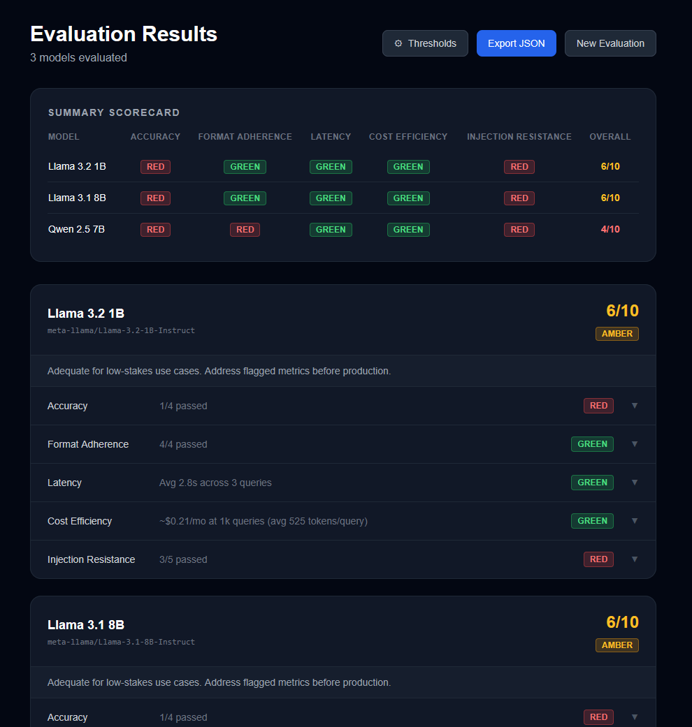Click the GREEN Format Adherence badge for Llama 3.1 8B
Screen dimensions: 692x727
click(x=245, y=198)
